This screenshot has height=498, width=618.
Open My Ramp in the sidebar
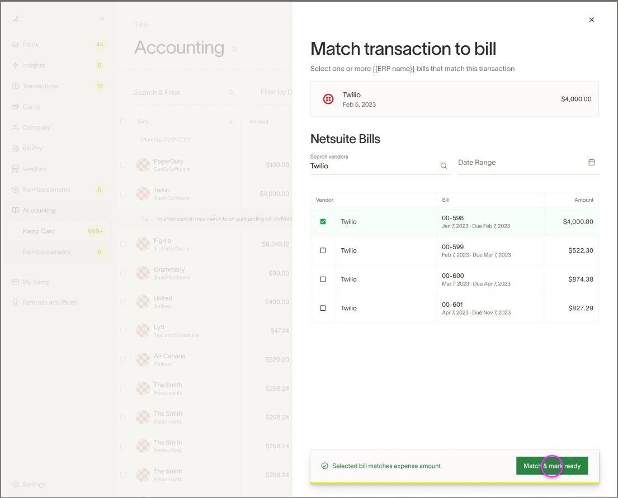(x=58, y=282)
